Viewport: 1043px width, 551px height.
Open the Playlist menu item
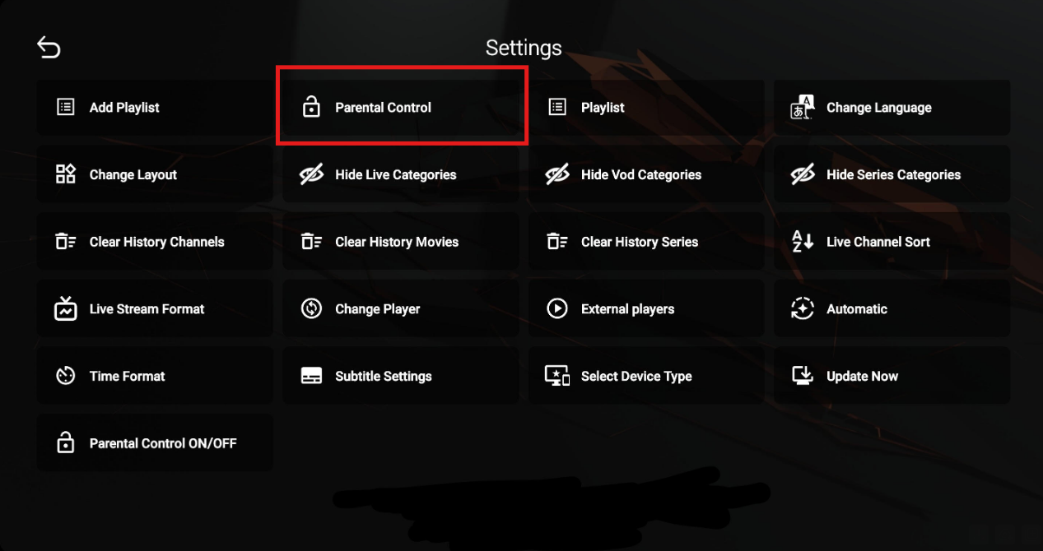click(x=646, y=107)
